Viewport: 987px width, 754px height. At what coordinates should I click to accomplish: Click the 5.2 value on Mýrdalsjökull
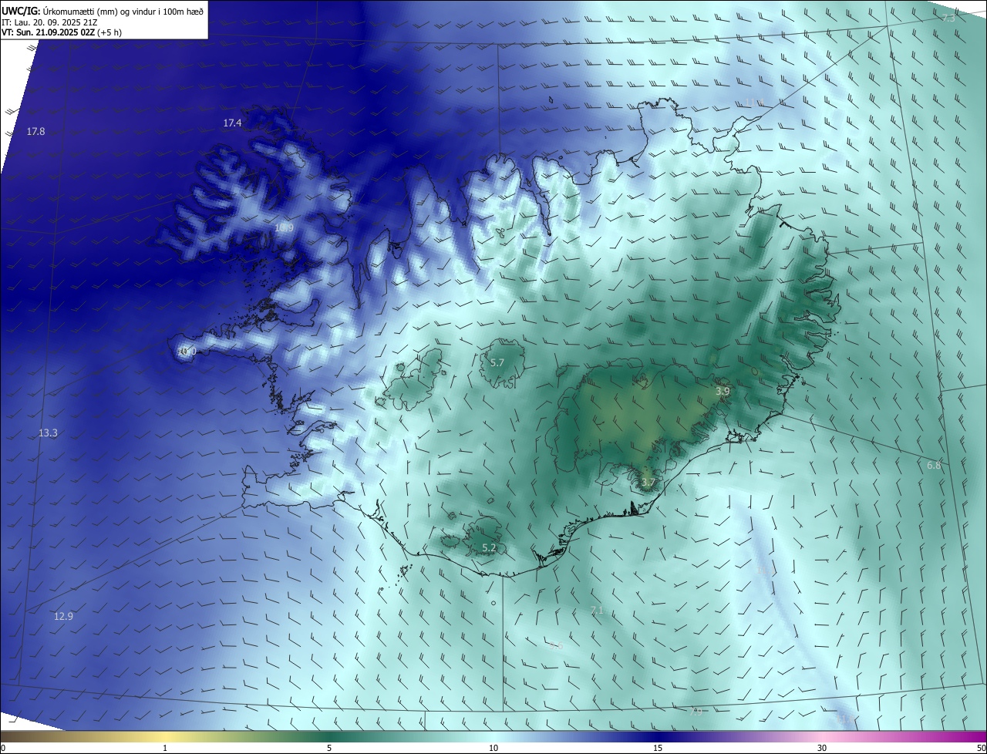(x=489, y=548)
